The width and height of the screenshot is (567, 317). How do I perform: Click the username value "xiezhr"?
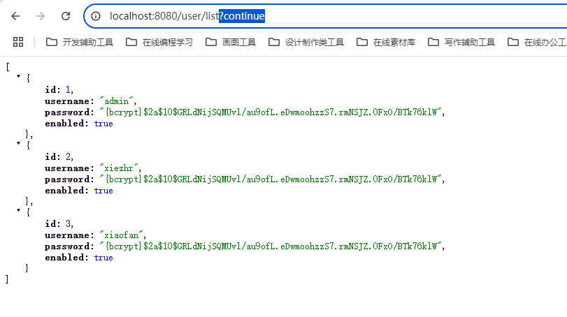point(119,168)
